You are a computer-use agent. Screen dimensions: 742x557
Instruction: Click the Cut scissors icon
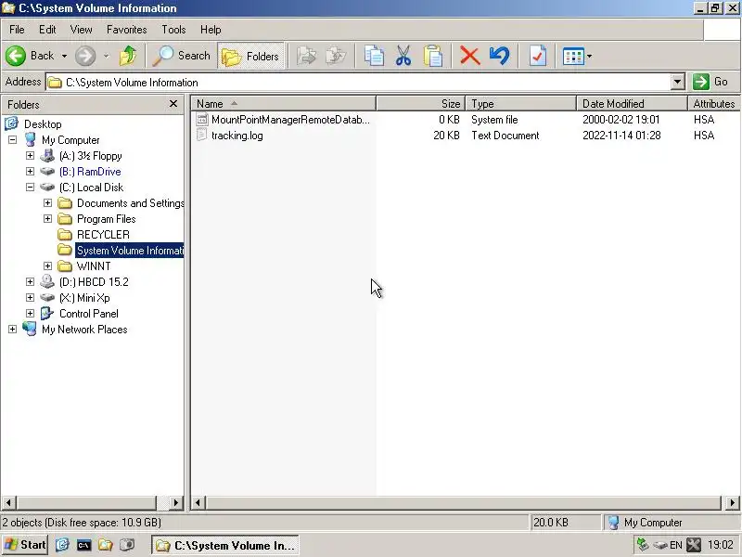tap(403, 56)
